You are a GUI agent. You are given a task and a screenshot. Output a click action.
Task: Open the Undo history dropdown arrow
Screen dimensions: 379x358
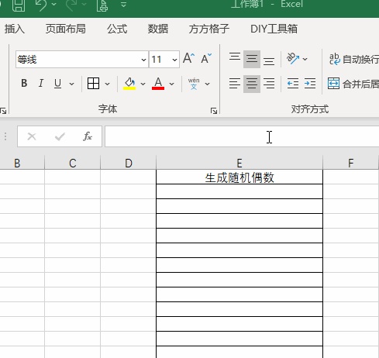[54, 5]
